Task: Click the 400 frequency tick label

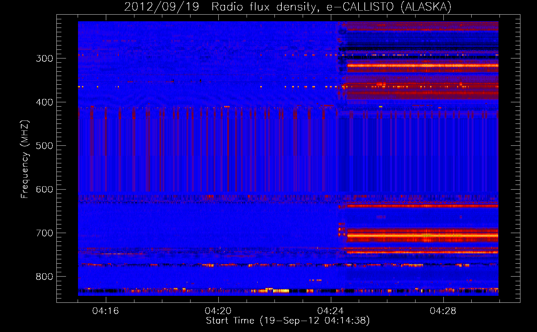Action: click(x=44, y=102)
